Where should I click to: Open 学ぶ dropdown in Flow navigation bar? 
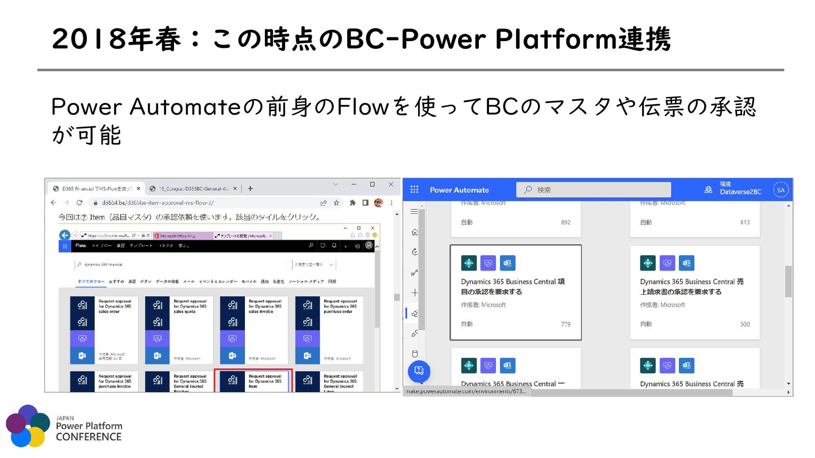[183, 246]
